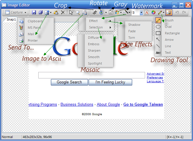Open the dropdown beside the flag icon

pyautogui.click(x=121, y=13)
